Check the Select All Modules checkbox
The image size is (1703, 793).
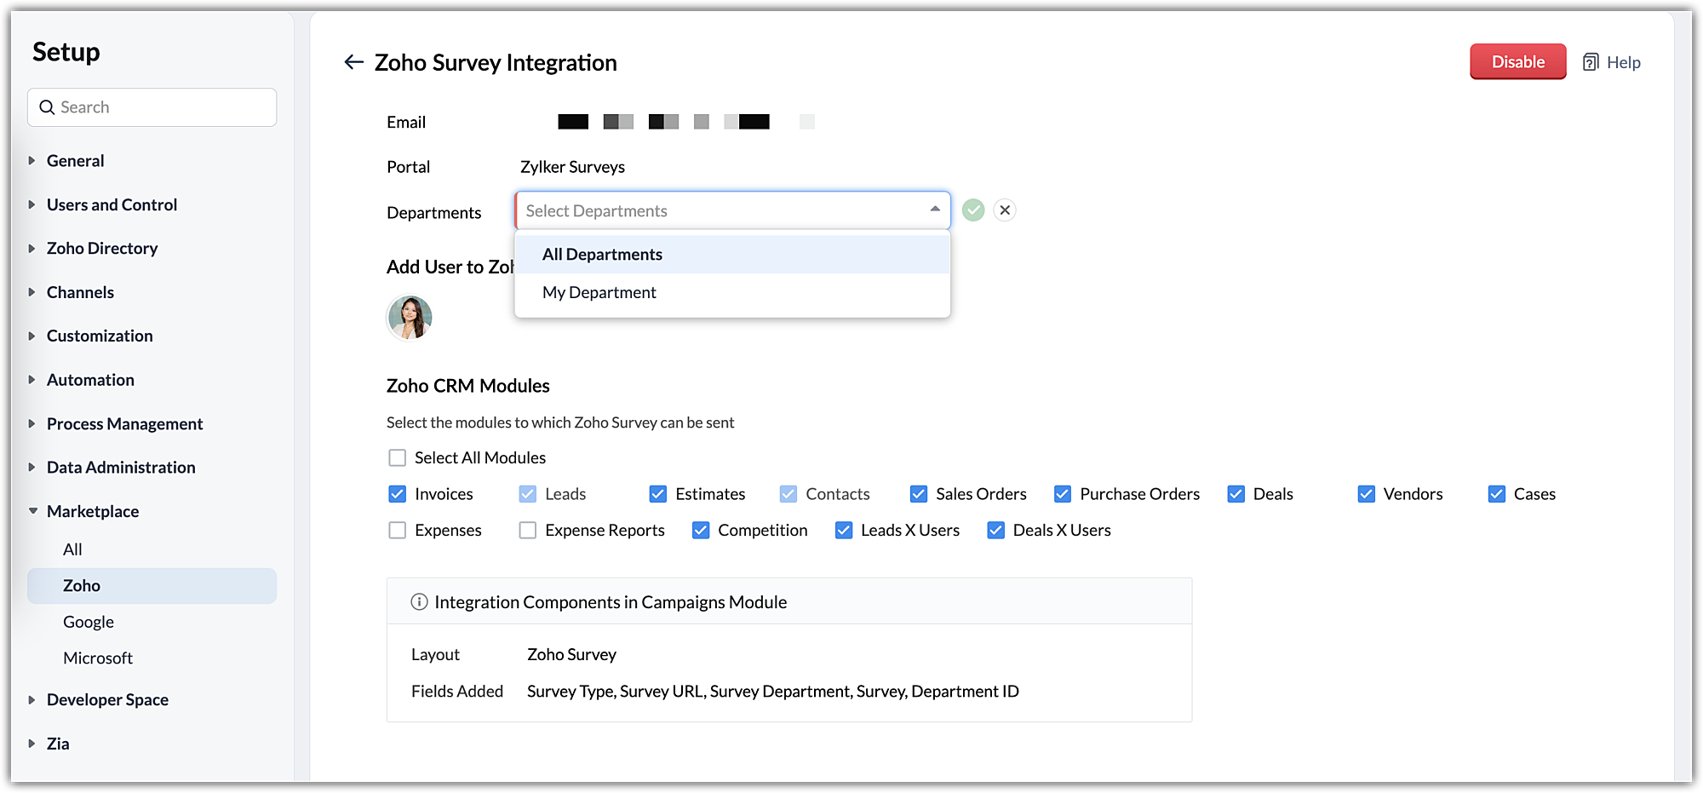click(397, 458)
